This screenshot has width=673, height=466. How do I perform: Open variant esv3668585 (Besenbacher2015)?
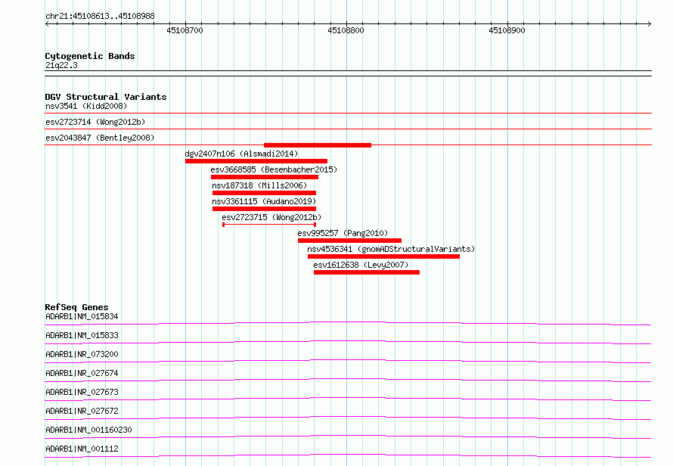tap(274, 169)
